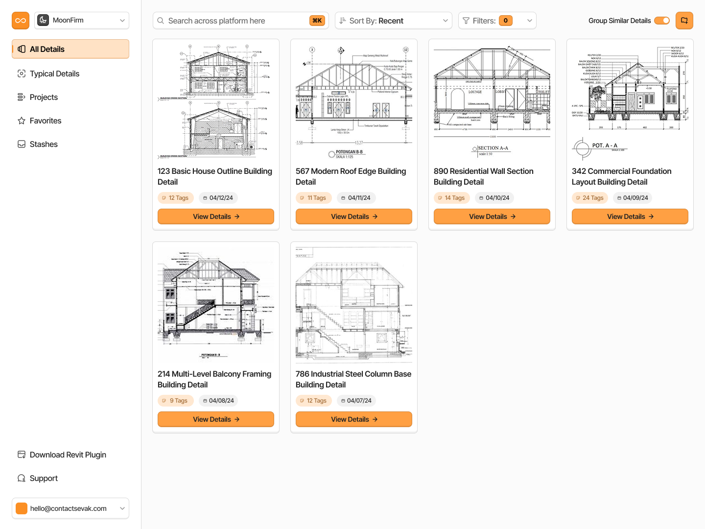Open the Filters dropdown
Viewport: 705px width, 529px height.
(x=497, y=21)
